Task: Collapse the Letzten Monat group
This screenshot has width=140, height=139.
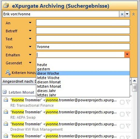Action: click(x=4, y=92)
